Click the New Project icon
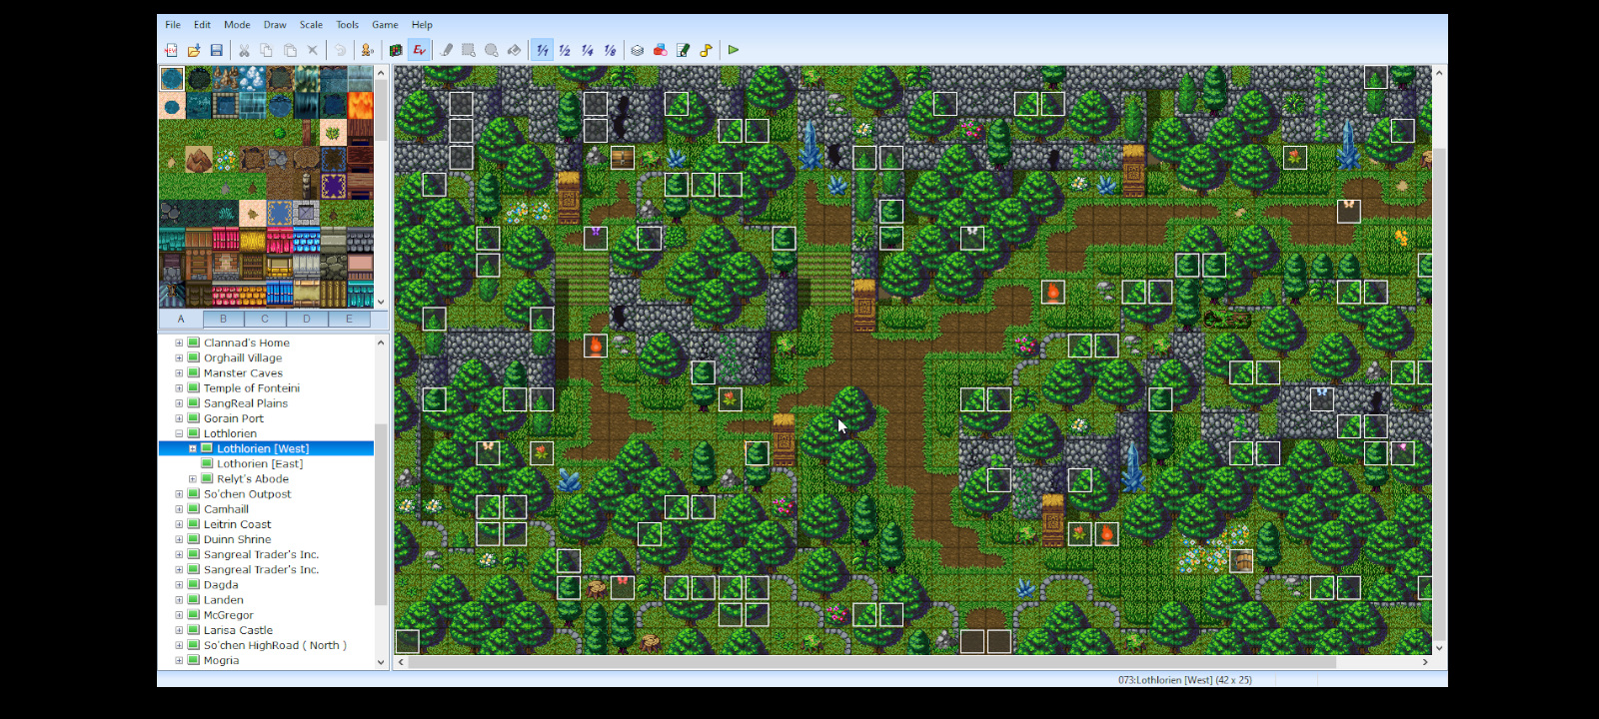Screen dimensions: 1599x719 click(171, 50)
